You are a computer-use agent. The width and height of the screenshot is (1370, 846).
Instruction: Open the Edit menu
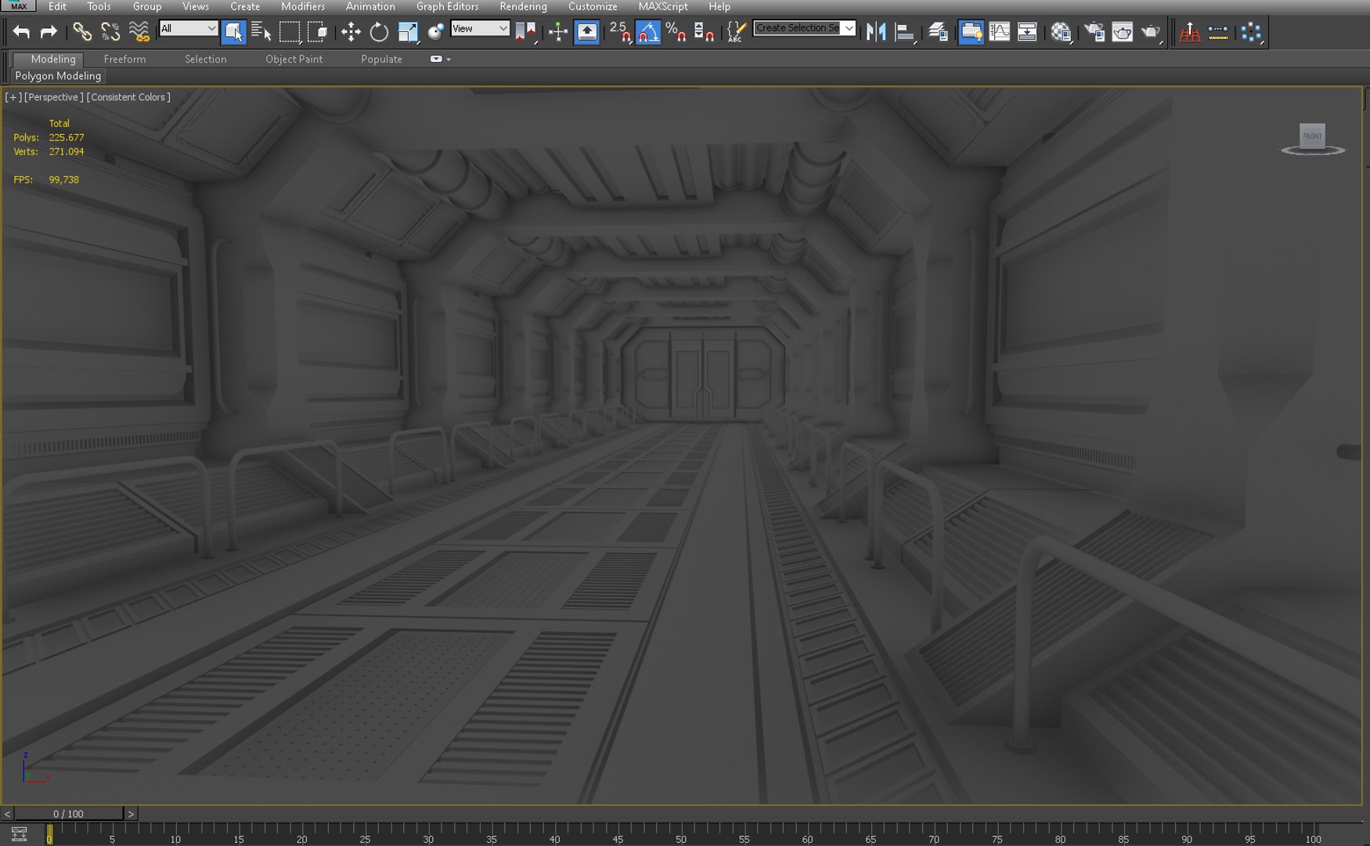click(57, 6)
